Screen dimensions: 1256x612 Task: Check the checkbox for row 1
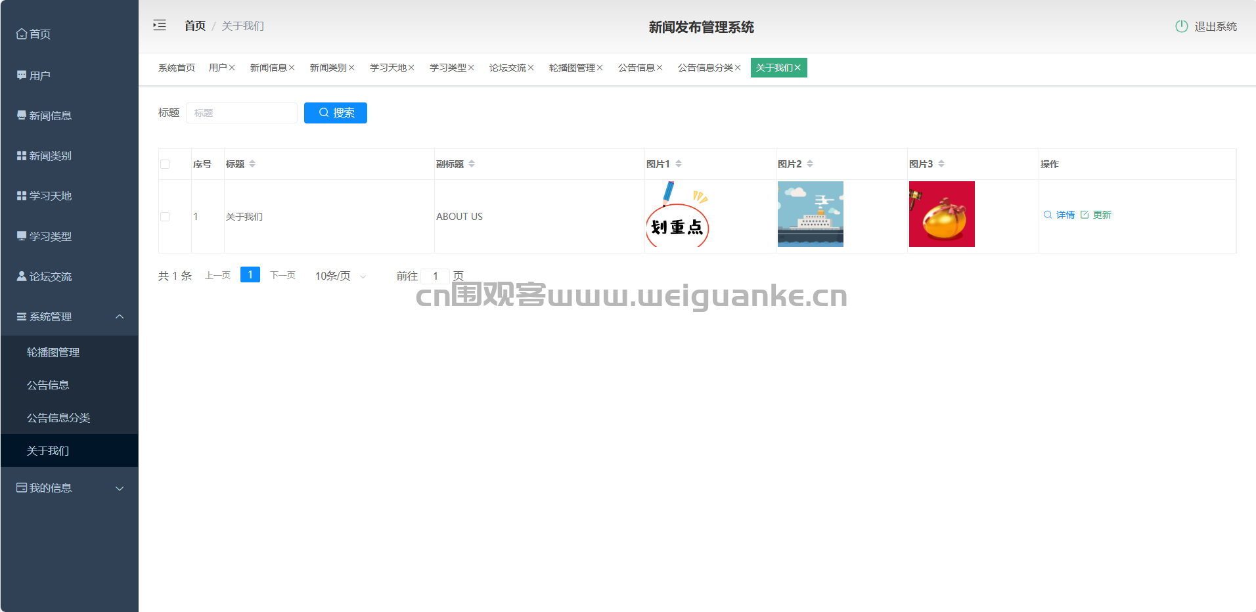pos(165,217)
